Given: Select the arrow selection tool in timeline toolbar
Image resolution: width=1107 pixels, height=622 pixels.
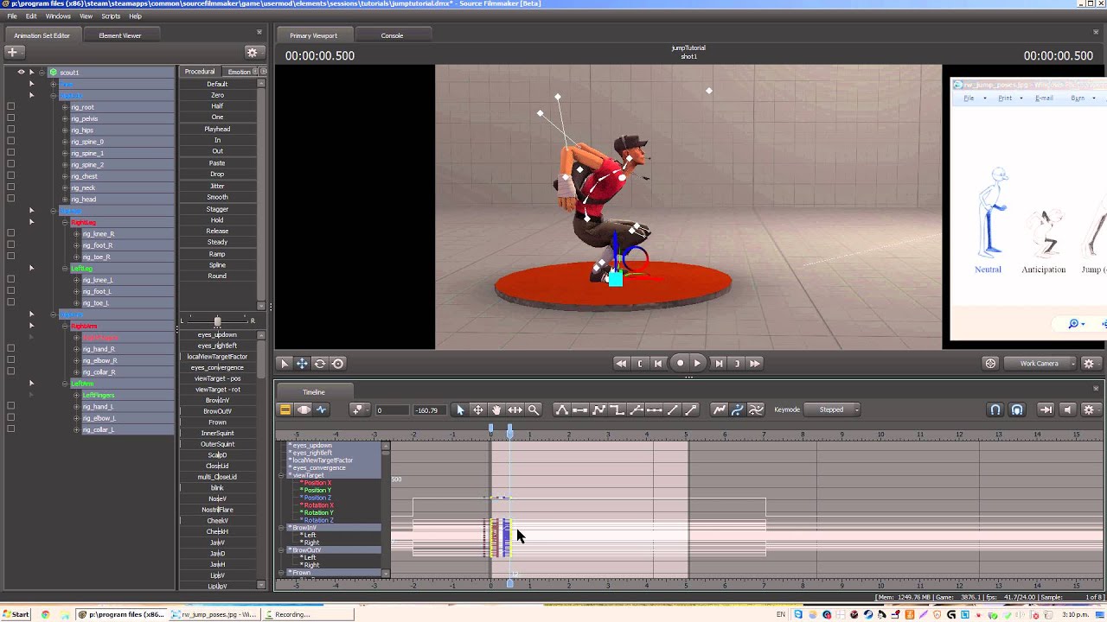Looking at the screenshot, I should point(460,409).
